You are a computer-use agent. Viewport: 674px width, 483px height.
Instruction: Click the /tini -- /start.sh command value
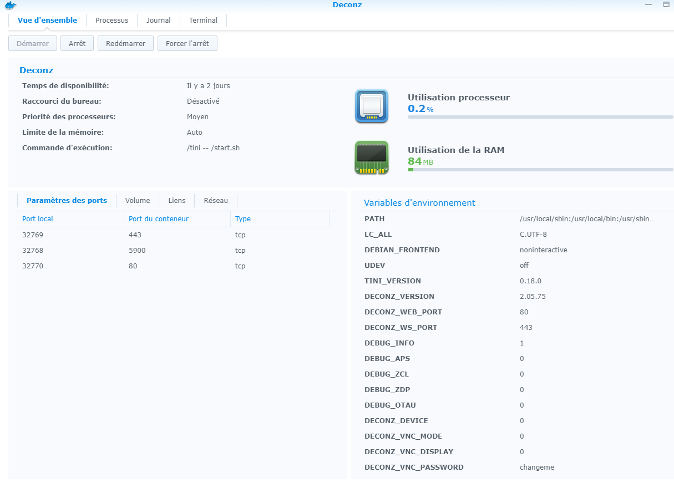(213, 148)
